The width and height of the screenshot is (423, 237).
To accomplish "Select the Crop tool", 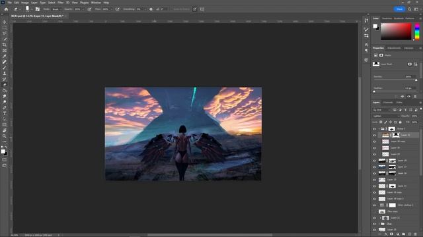I will (5, 45).
